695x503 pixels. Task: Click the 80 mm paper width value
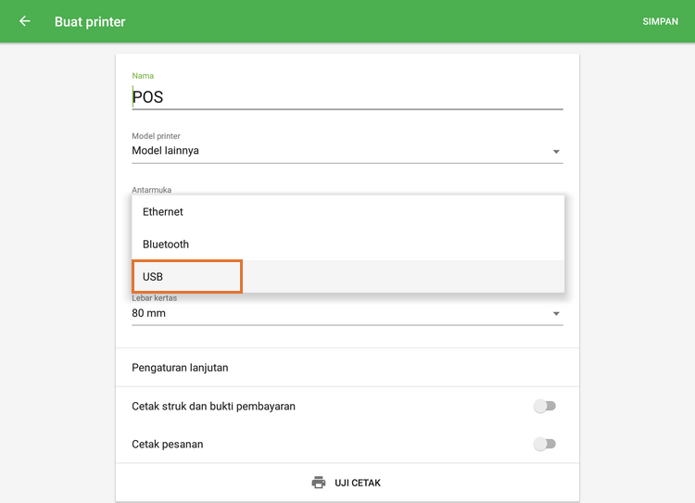pos(149,313)
